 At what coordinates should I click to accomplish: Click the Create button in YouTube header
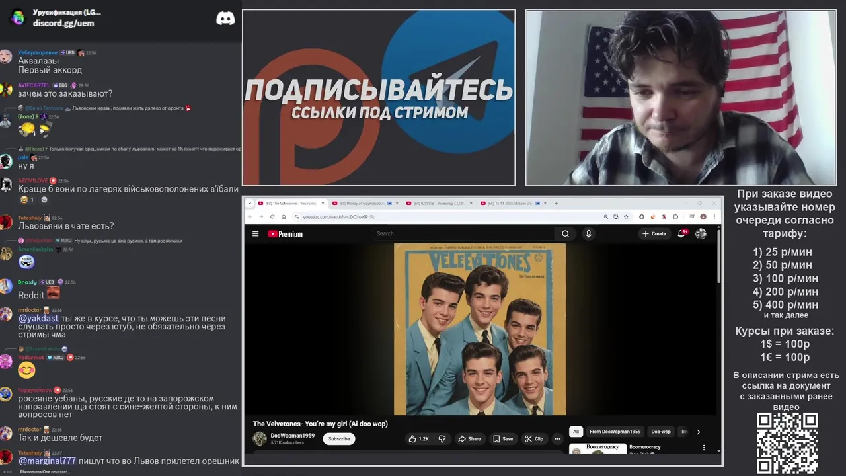tap(654, 233)
